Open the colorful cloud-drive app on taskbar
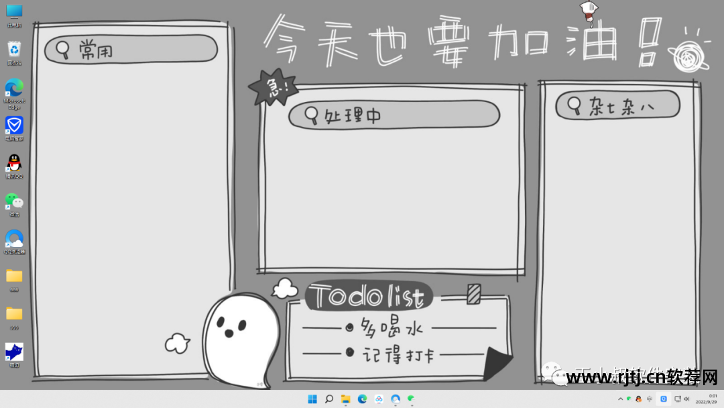Screen dimensions: 724x408 click(x=379, y=399)
